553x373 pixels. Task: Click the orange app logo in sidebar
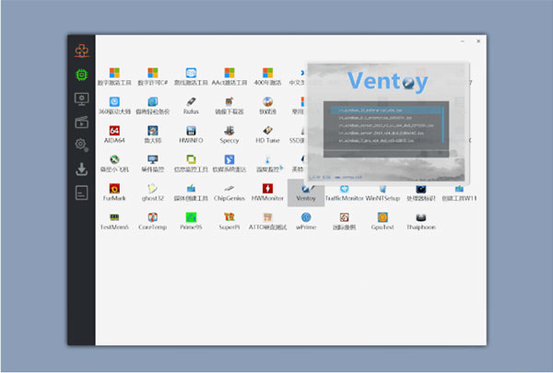pos(81,49)
